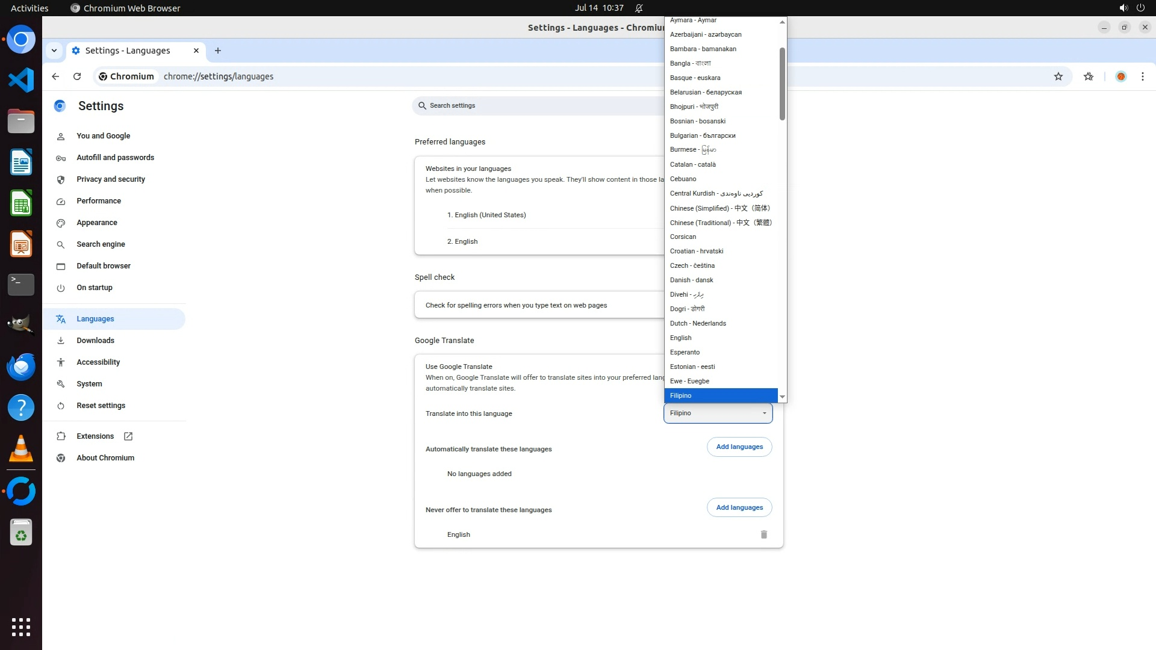
Task: Open the tab search chevron button
Action: coord(54,51)
